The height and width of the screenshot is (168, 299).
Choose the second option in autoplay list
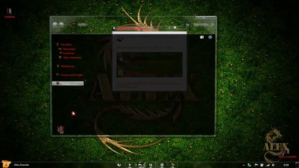tap(149, 73)
